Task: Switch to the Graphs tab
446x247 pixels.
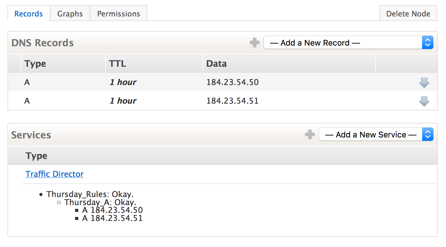Action: [70, 14]
